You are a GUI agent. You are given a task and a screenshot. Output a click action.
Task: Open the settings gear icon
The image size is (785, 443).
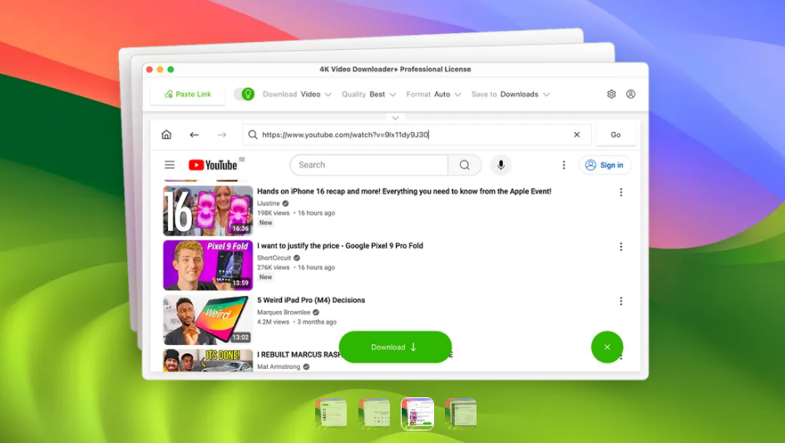click(x=611, y=94)
